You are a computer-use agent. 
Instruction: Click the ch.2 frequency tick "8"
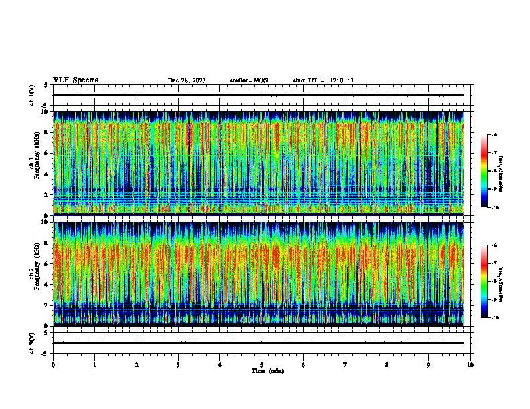pyautogui.click(x=46, y=243)
